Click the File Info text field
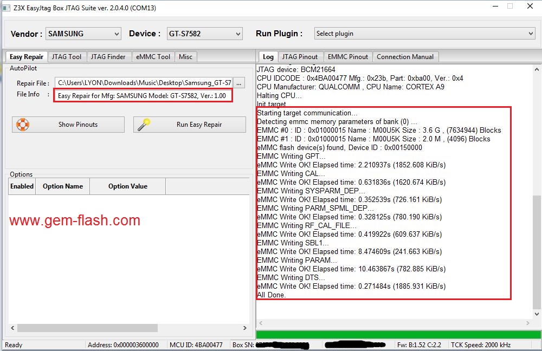Image resolution: width=542 pixels, height=351 pixels. (x=143, y=95)
